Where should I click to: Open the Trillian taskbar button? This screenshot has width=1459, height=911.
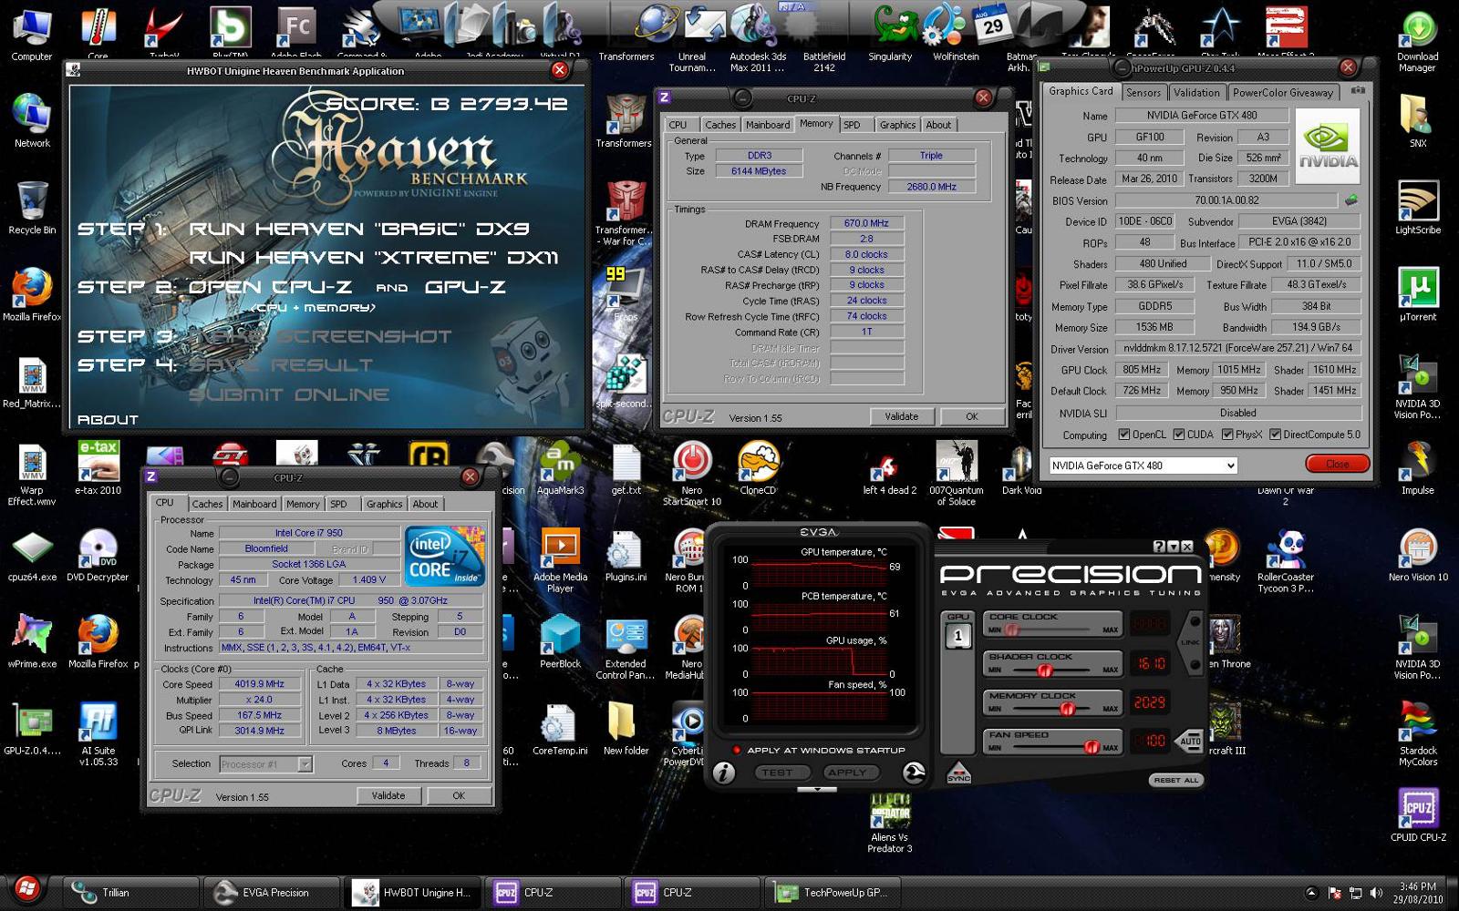[x=129, y=893]
